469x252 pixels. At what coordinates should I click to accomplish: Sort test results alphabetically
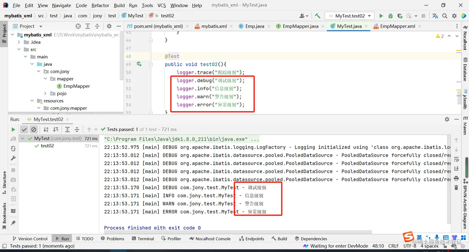point(46,129)
